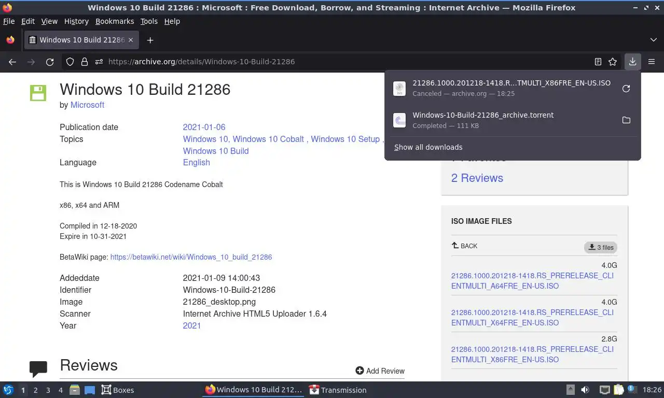The height and width of the screenshot is (398, 664).
Task: Open the network tray icon
Action: pyautogui.click(x=604, y=390)
